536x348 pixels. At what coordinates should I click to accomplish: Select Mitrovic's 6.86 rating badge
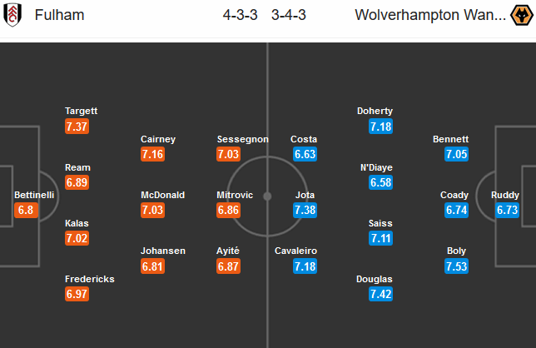(x=228, y=211)
